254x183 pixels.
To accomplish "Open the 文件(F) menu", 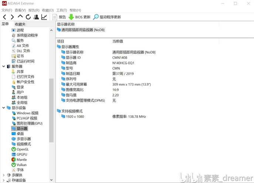I will click(x=7, y=10).
